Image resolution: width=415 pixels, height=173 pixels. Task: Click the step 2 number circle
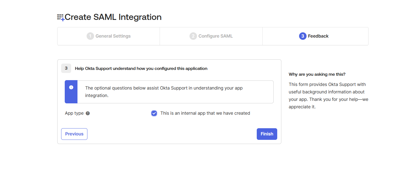[193, 36]
